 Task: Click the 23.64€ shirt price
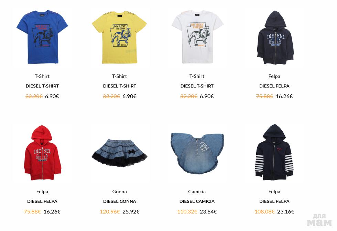pos(208,212)
